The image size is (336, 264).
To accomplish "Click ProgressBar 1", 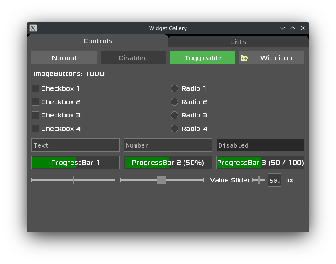I will tap(76, 163).
